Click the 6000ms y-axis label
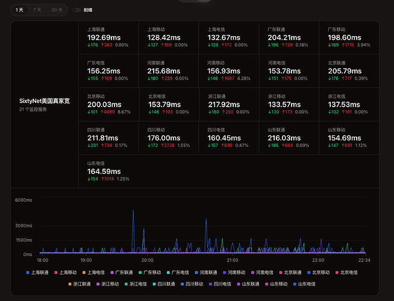The width and height of the screenshot is (394, 301). pos(23,200)
